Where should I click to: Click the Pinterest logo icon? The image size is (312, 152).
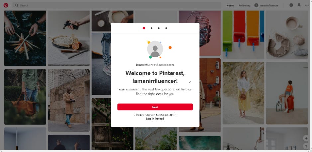click(6, 5)
